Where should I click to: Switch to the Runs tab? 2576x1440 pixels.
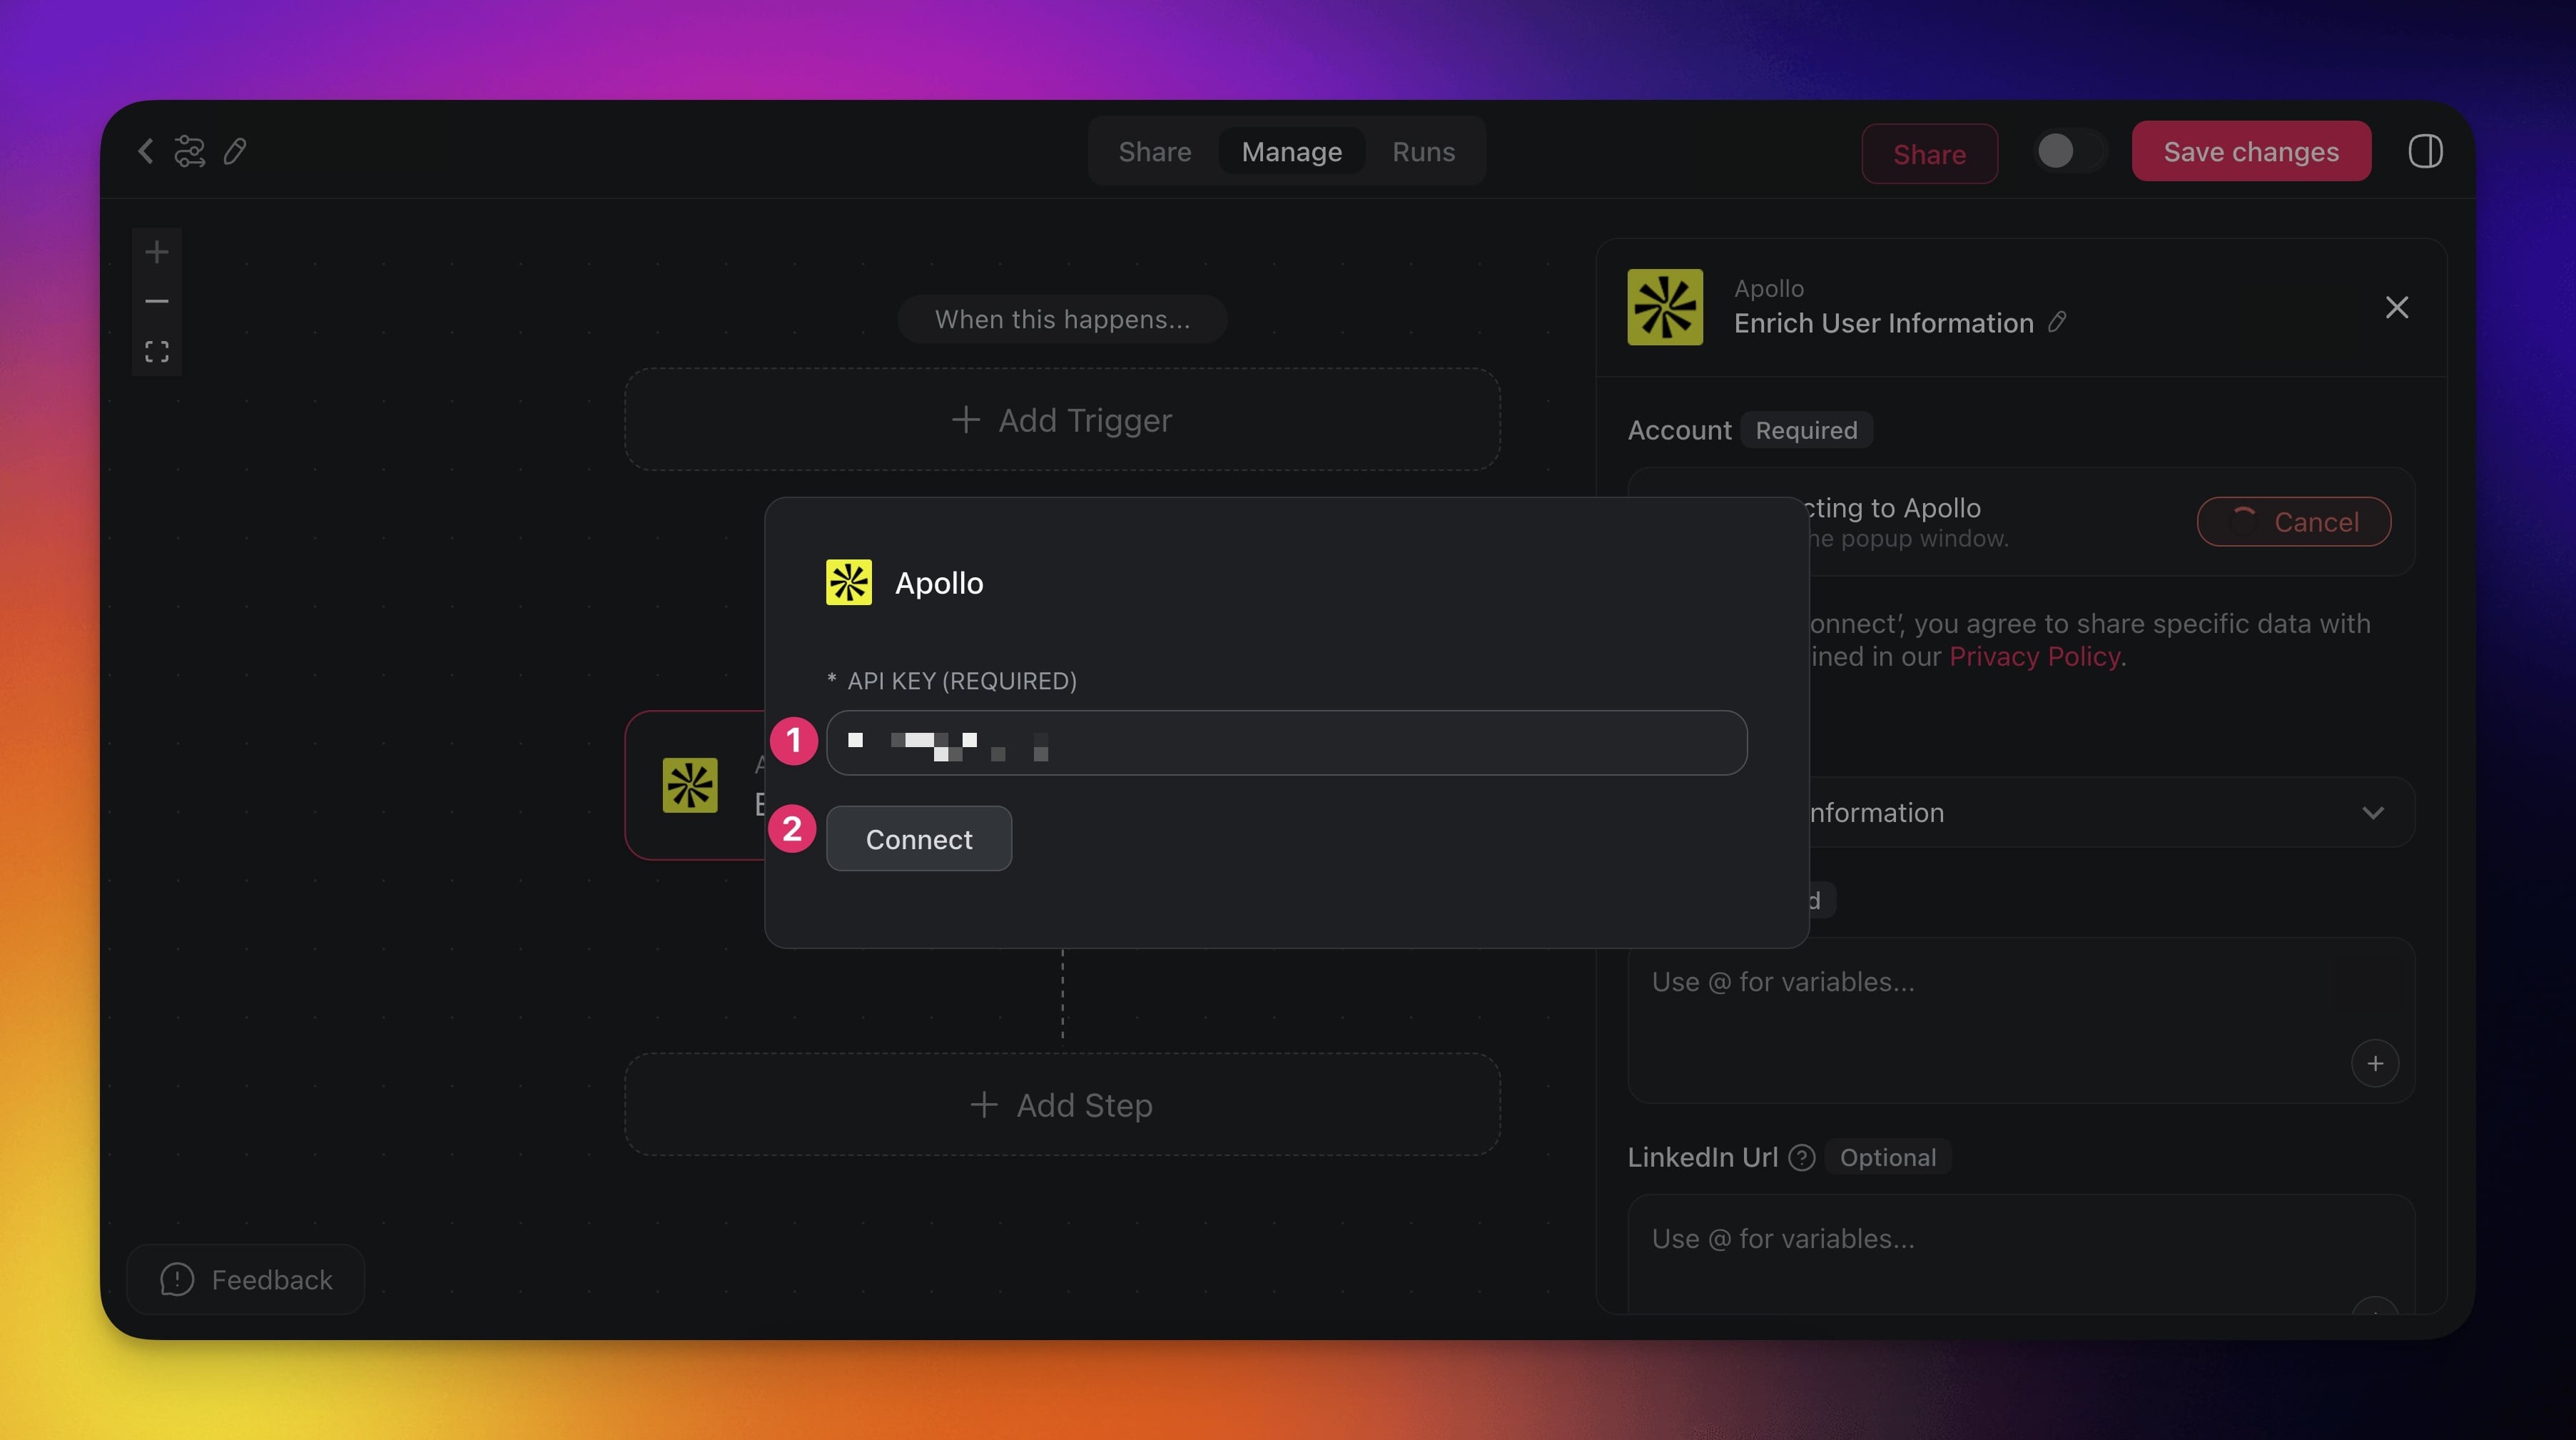(x=1423, y=151)
